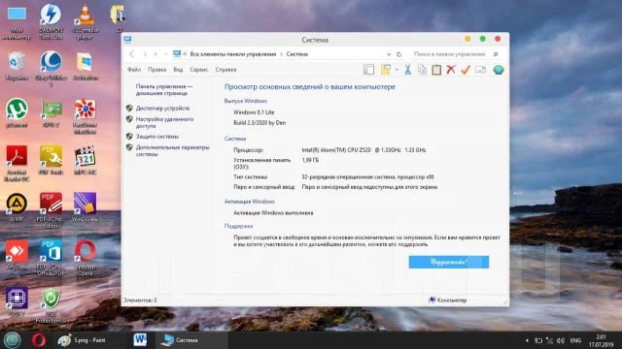
Task: Open the Файл menu
Action: (x=134, y=70)
